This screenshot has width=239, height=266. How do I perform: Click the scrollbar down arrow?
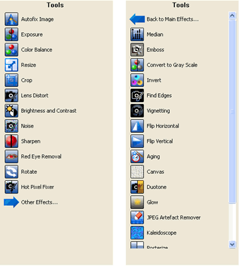(232, 245)
